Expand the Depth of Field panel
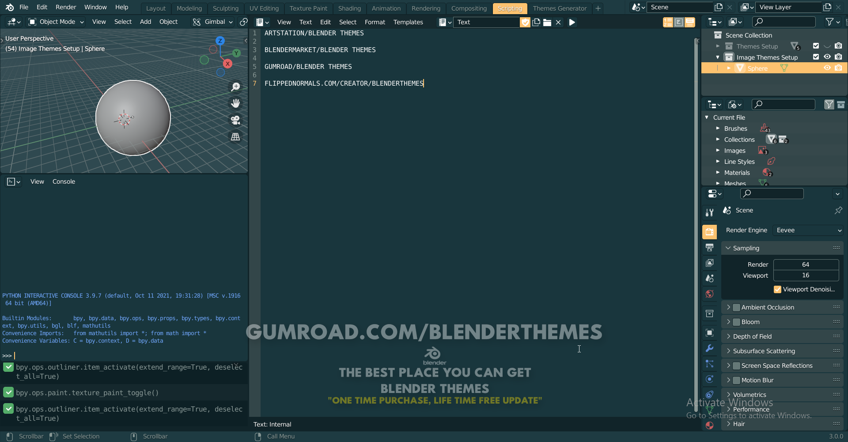The width and height of the screenshot is (848, 442). point(728,336)
